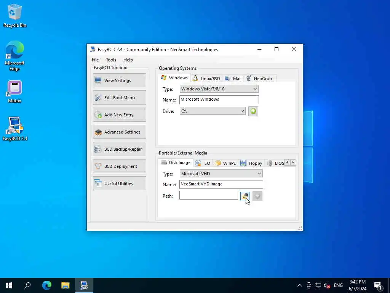Open the taskbar search

[27, 285]
